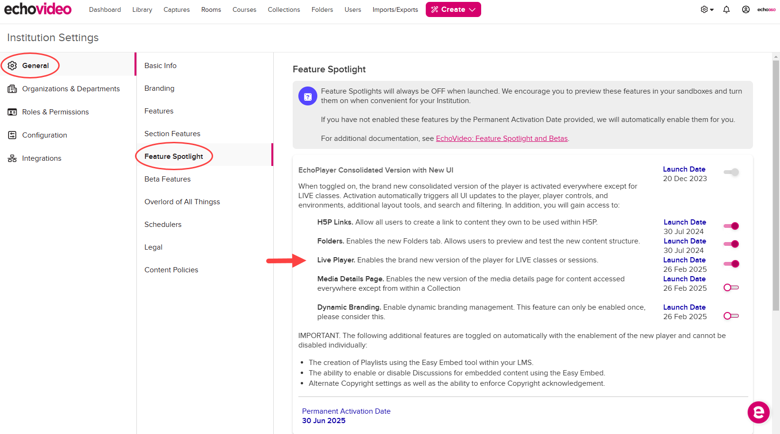Open the Collections menu item
Image resolution: width=780 pixels, height=434 pixels.
coord(284,9)
